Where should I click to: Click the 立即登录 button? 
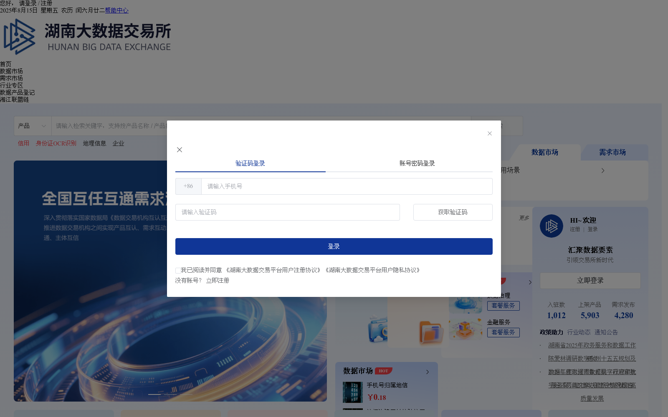(x=590, y=281)
